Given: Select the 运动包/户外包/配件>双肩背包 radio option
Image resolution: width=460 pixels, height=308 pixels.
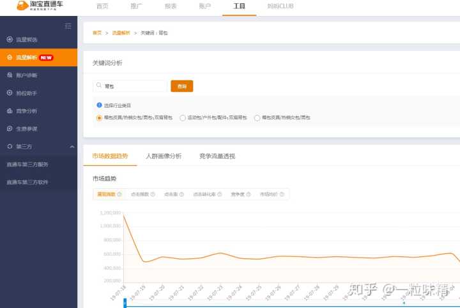Looking at the screenshot, I should pos(183,118).
